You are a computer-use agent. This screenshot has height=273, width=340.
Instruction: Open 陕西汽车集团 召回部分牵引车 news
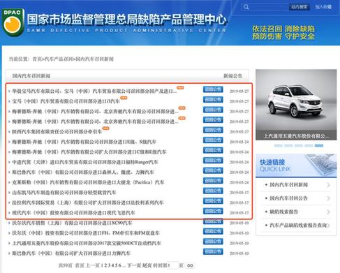pyautogui.click(x=57, y=132)
